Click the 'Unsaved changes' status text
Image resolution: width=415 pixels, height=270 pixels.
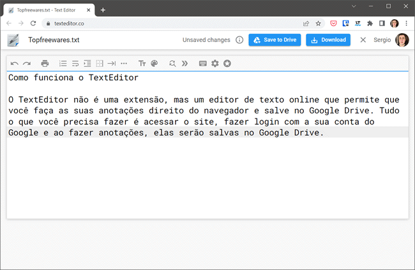coord(206,40)
